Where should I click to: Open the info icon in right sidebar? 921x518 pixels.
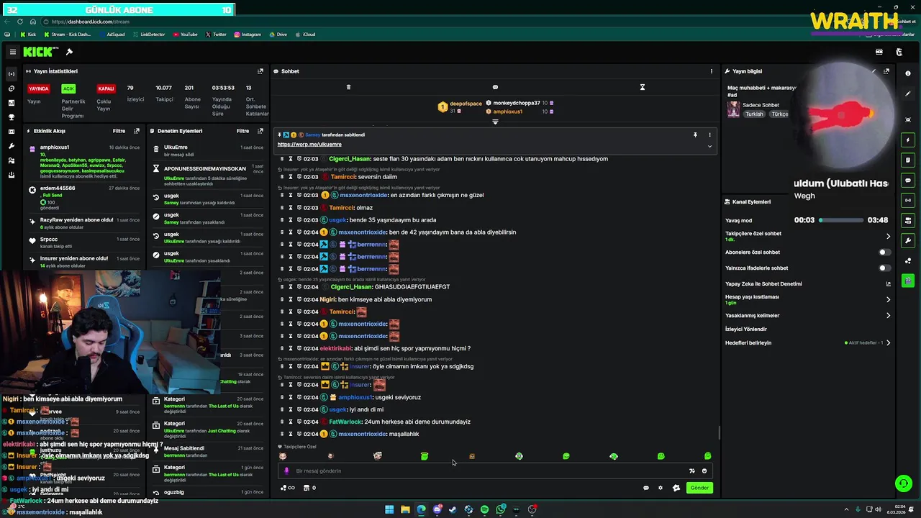[908, 73]
